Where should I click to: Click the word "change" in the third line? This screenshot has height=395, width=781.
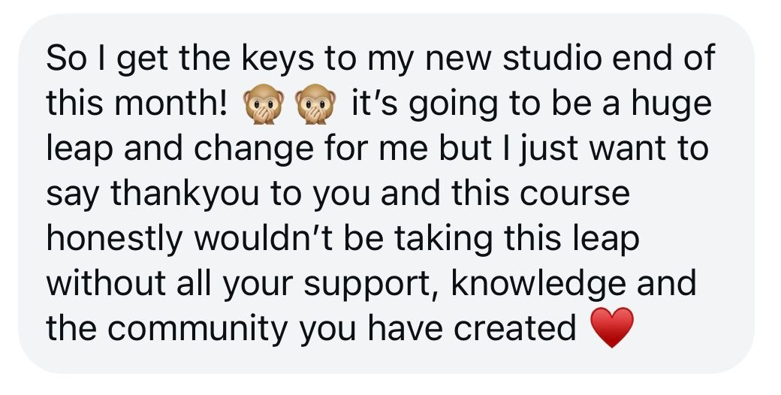[254, 149]
